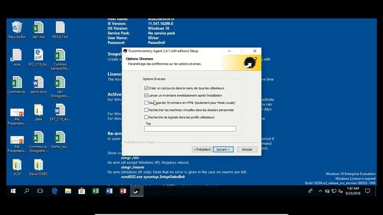
Task: Open Task View from taskbar
Action: [40, 191]
